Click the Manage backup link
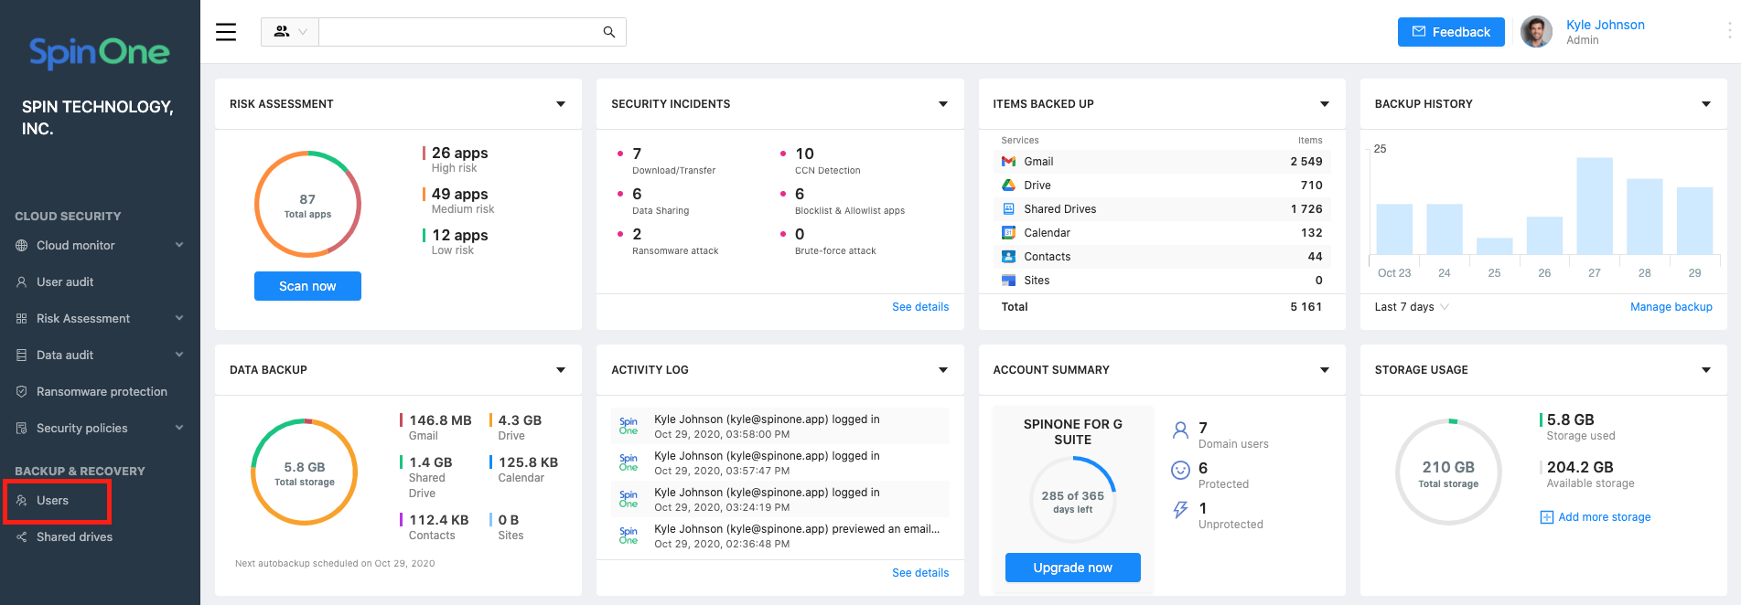The image size is (1741, 605). click(1671, 307)
